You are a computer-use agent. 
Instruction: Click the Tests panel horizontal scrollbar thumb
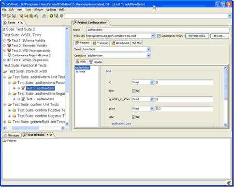coord(25,128)
